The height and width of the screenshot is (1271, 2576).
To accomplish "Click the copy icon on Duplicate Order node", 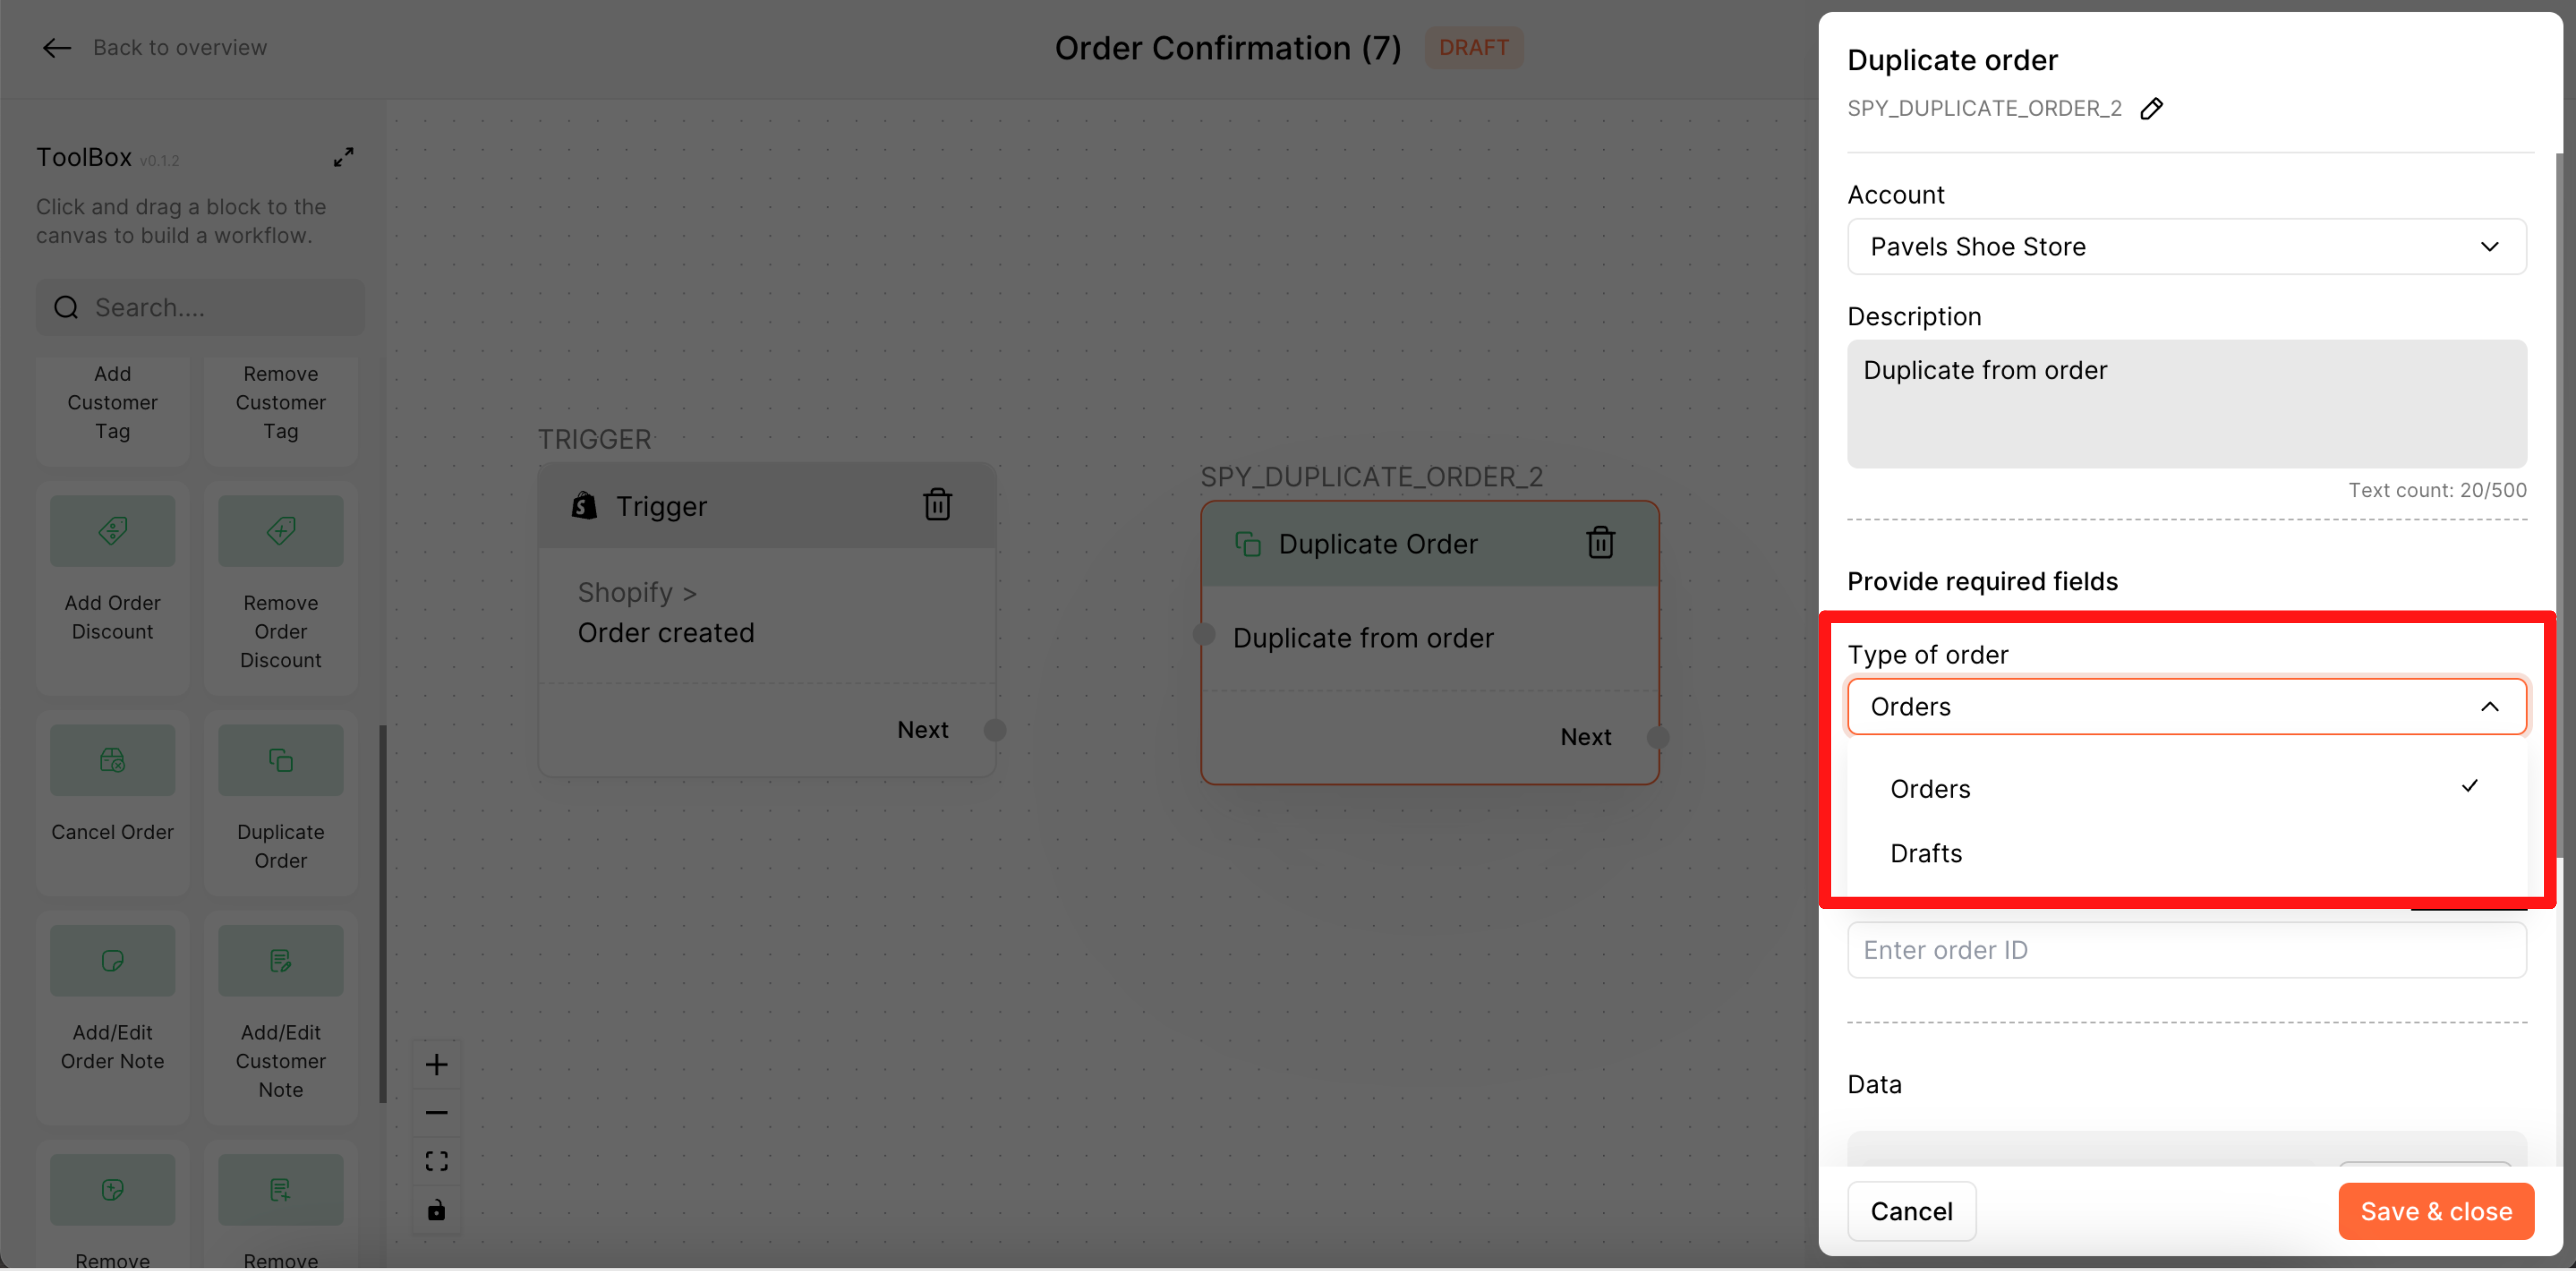I will coord(1247,544).
